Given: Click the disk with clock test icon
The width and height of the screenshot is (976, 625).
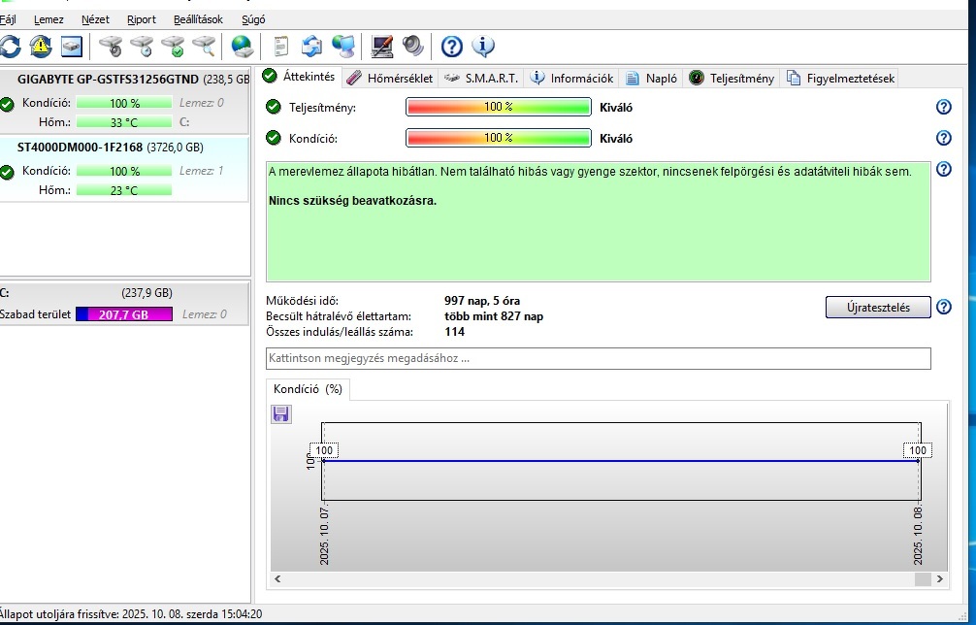Looking at the screenshot, I should 142,46.
